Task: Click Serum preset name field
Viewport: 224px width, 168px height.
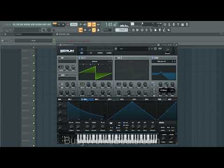Action: (133, 49)
